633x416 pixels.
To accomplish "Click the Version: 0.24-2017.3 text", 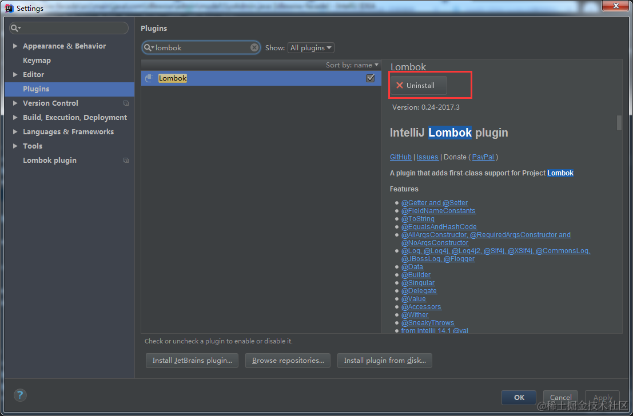I will [426, 107].
